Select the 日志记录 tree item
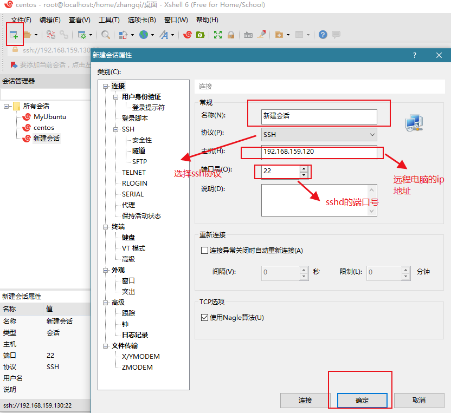451x413 pixels. pos(134,335)
